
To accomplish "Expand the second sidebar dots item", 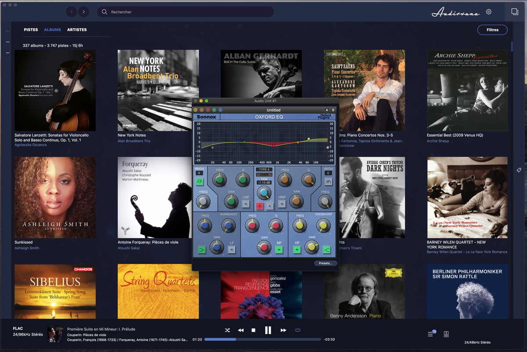I will (8, 42).
